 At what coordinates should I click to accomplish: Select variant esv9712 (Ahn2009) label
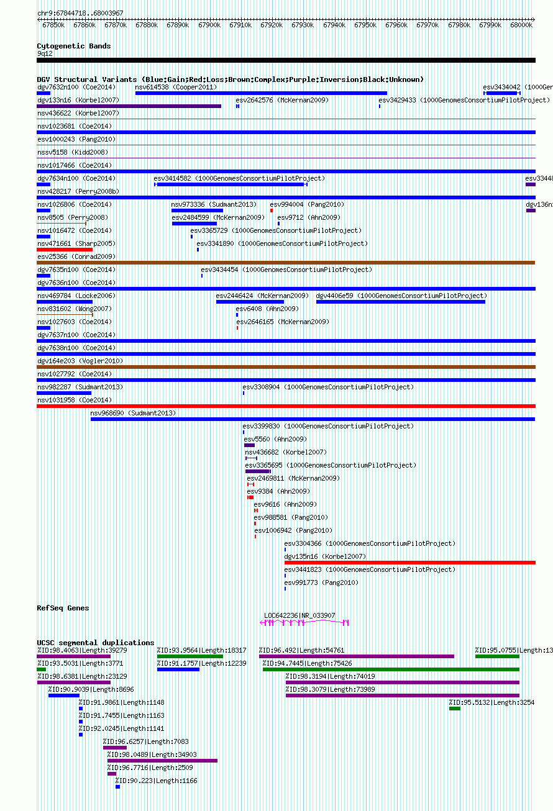pyautogui.click(x=309, y=217)
